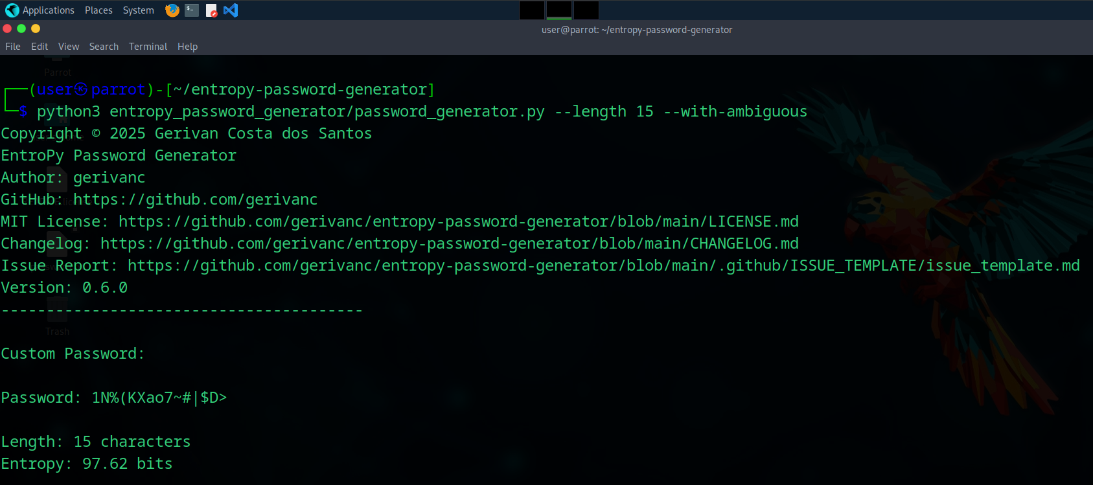Open the terminal's Search menu

(104, 46)
